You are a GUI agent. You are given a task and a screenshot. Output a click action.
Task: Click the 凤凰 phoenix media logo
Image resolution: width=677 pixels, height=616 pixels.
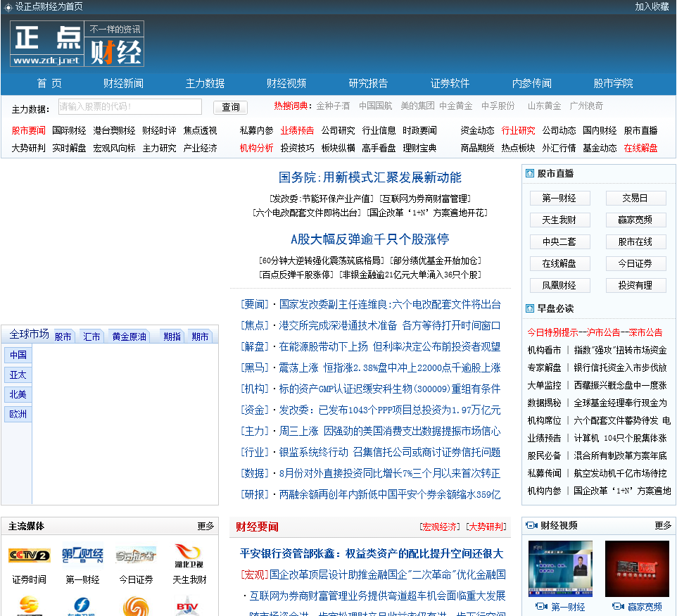click(x=136, y=606)
